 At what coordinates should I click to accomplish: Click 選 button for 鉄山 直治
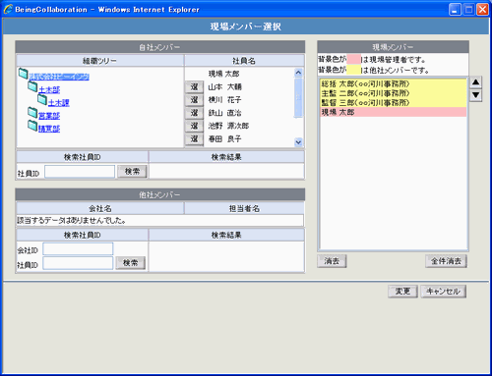(x=194, y=113)
